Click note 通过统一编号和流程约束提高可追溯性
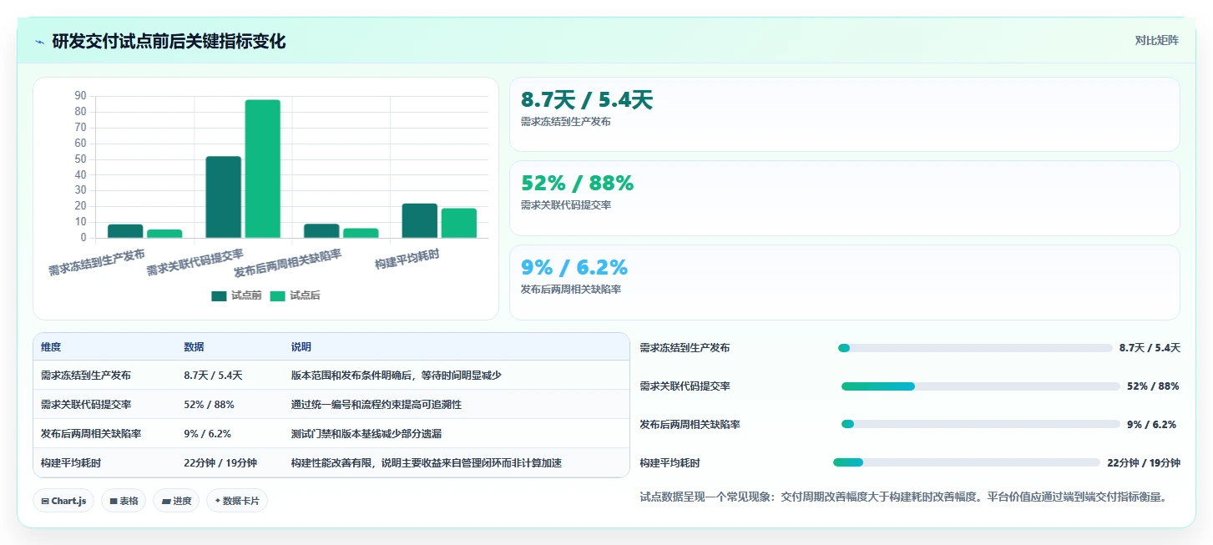The height and width of the screenshot is (545, 1213). click(377, 405)
